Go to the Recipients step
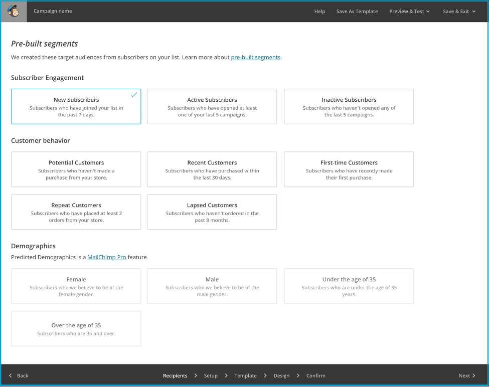 pos(175,375)
